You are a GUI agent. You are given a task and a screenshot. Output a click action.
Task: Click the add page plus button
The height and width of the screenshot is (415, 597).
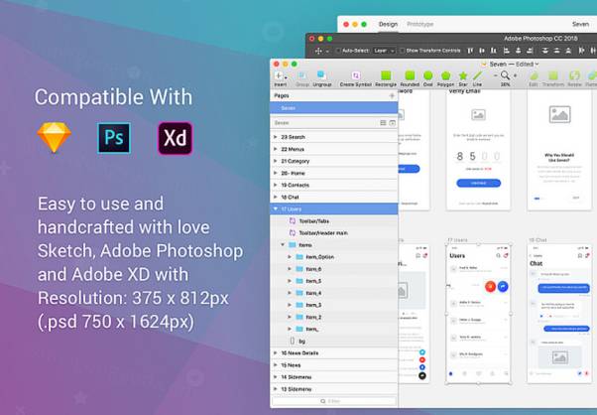tap(393, 95)
